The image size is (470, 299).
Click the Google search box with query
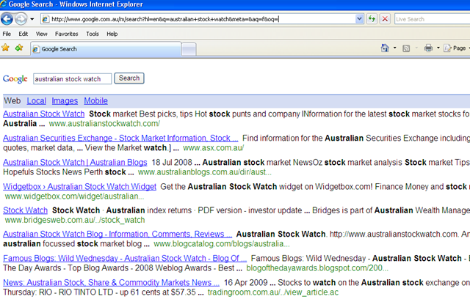coord(72,79)
